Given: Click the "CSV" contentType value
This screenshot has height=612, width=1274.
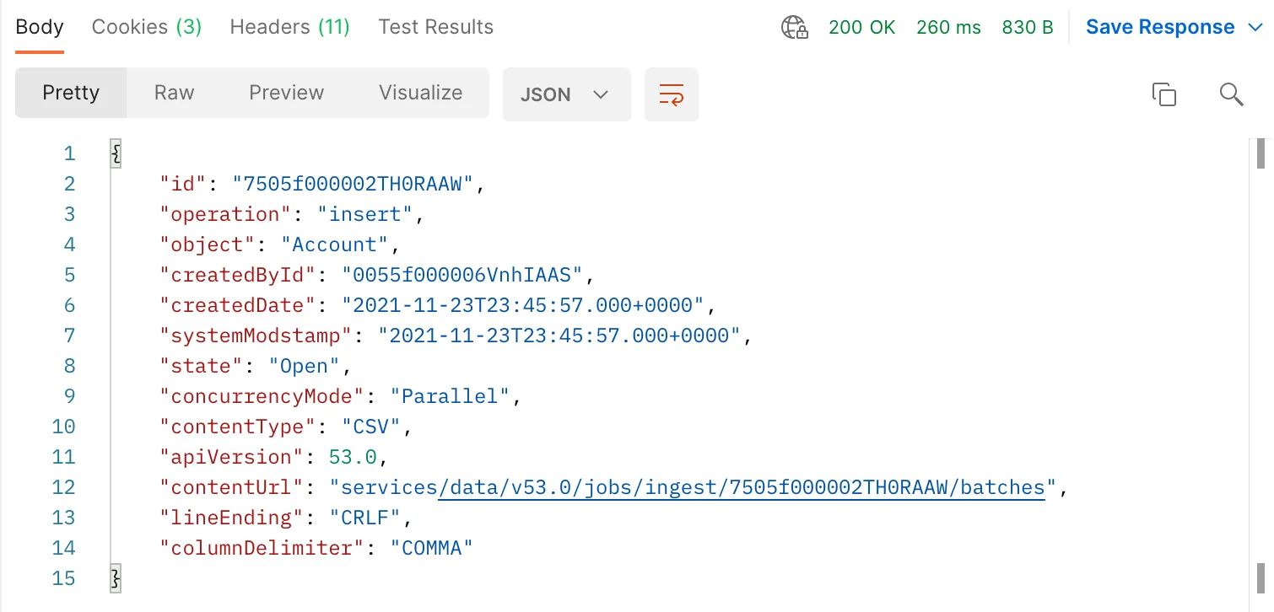Looking at the screenshot, I should tap(370, 427).
